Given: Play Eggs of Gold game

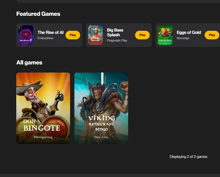Looking at the screenshot, I should (212, 35).
